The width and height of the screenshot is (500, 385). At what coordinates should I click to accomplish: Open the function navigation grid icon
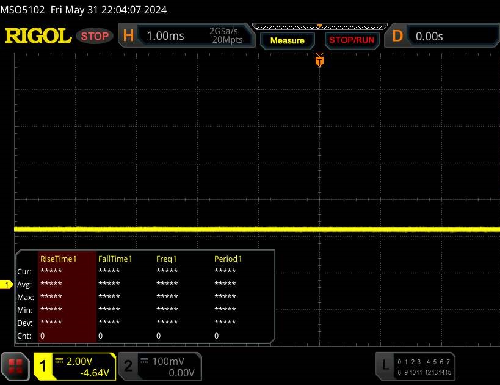tap(15, 367)
